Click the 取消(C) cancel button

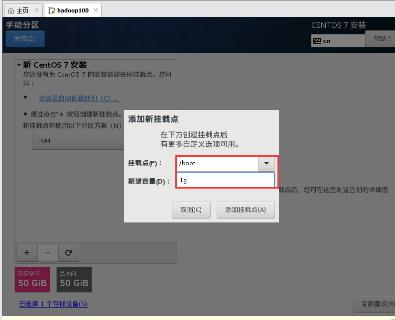(191, 210)
